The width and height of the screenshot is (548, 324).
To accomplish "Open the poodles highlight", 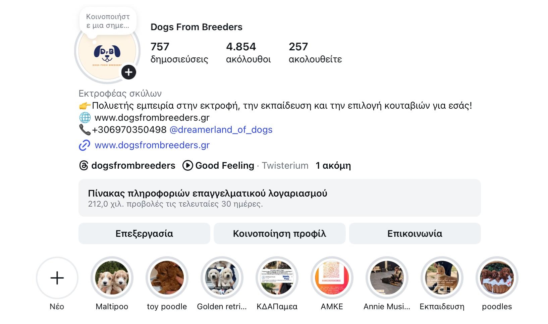I will (x=497, y=278).
